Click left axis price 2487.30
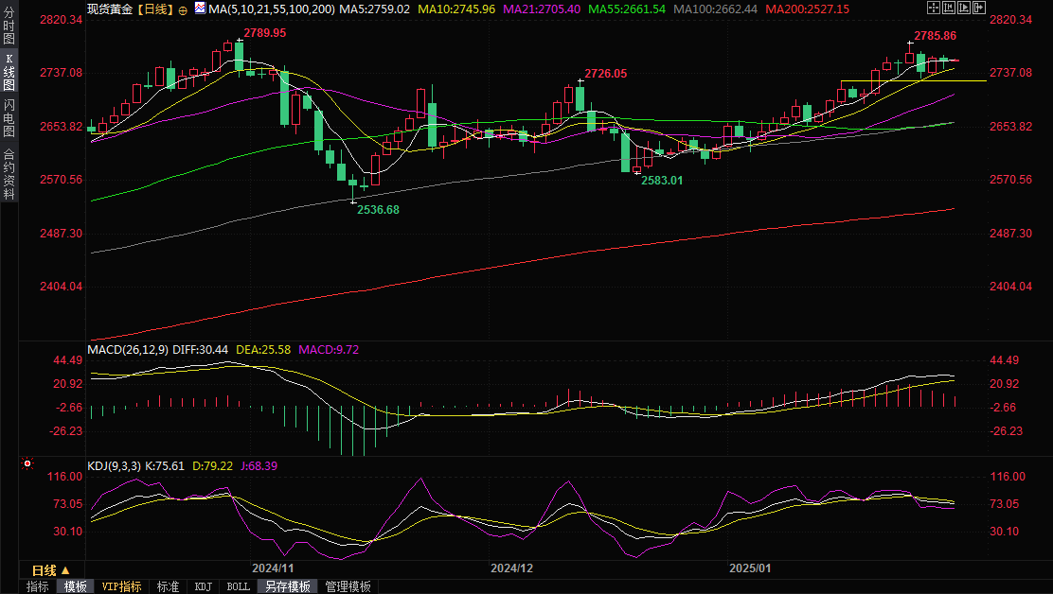1053x594 pixels. pos(62,234)
